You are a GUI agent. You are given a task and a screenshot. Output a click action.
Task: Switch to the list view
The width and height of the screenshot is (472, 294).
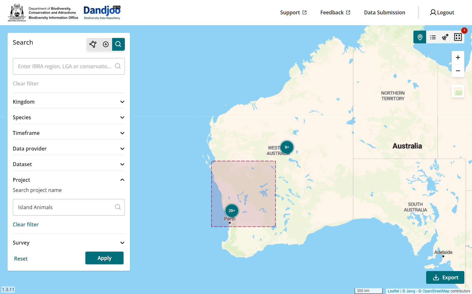click(433, 37)
